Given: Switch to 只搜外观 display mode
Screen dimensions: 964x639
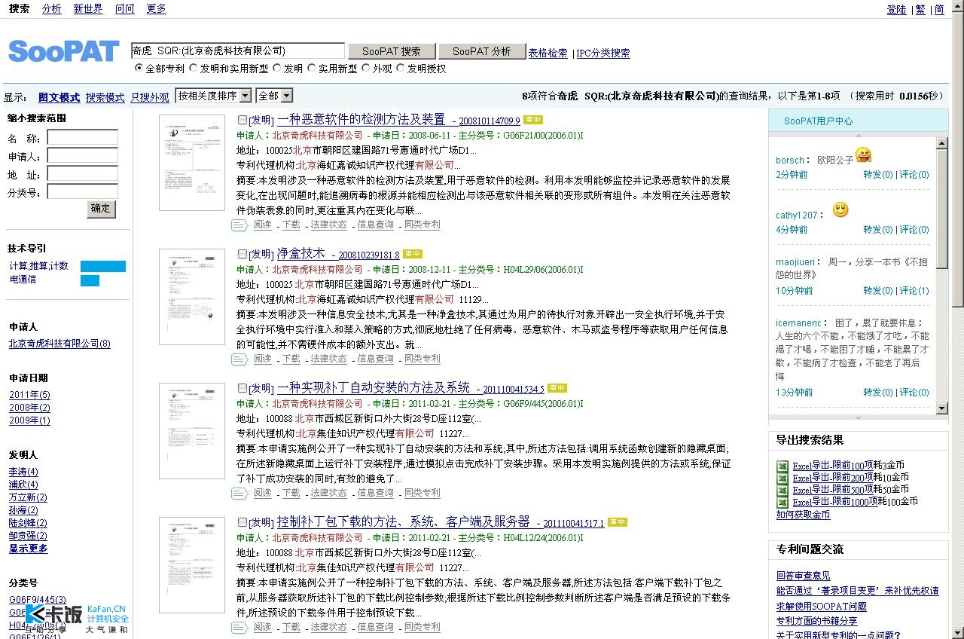Looking at the screenshot, I should (x=150, y=97).
